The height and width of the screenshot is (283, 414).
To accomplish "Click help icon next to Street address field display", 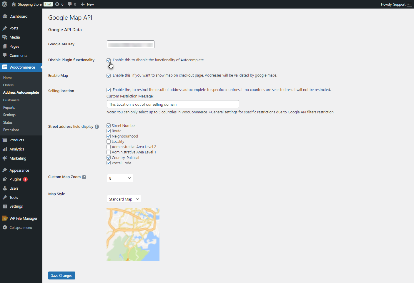I will (97, 127).
